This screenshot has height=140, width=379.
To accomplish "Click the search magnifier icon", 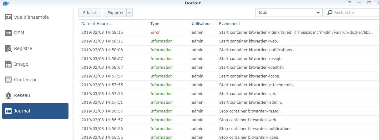I will coord(330,12).
